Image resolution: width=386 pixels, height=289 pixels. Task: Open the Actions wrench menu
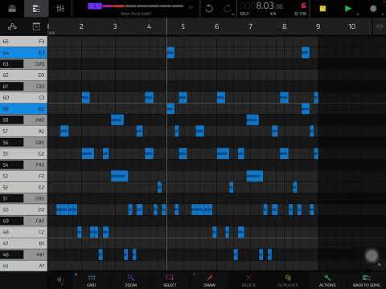click(x=327, y=280)
